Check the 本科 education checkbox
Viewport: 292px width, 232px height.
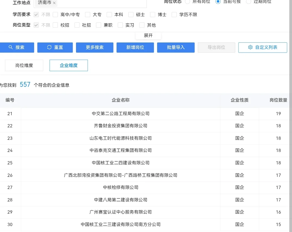tap(109, 15)
